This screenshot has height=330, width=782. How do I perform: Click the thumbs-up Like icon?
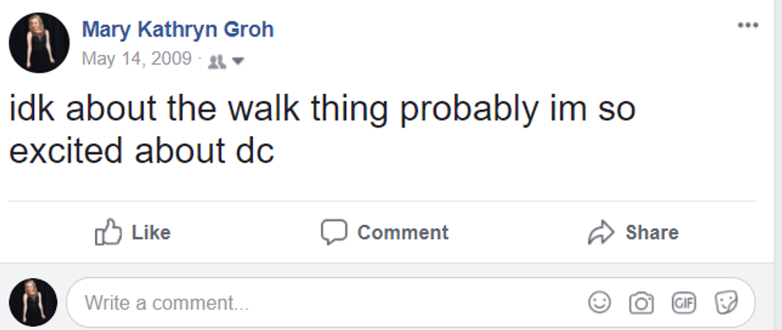108,233
